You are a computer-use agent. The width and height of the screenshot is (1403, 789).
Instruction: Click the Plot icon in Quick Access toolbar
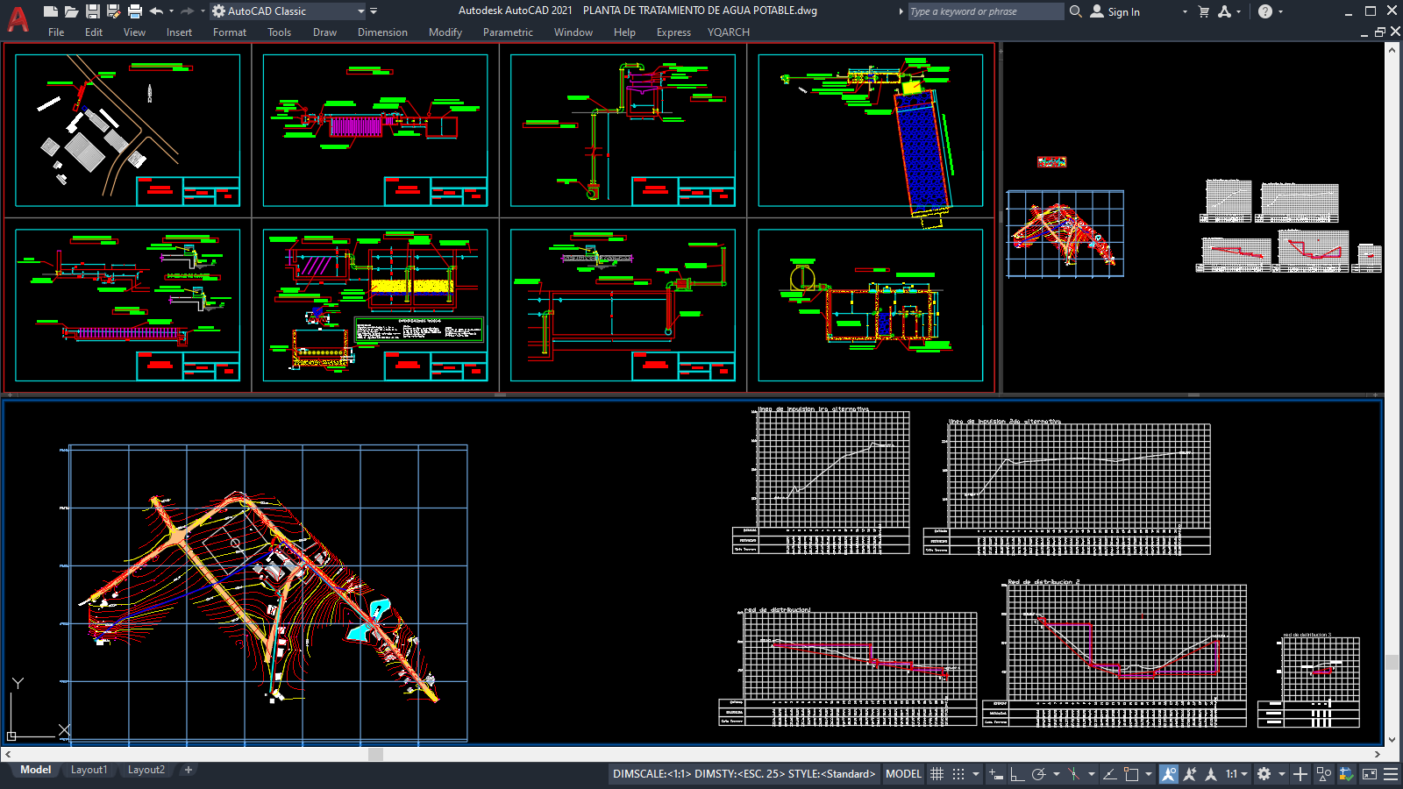[132, 11]
